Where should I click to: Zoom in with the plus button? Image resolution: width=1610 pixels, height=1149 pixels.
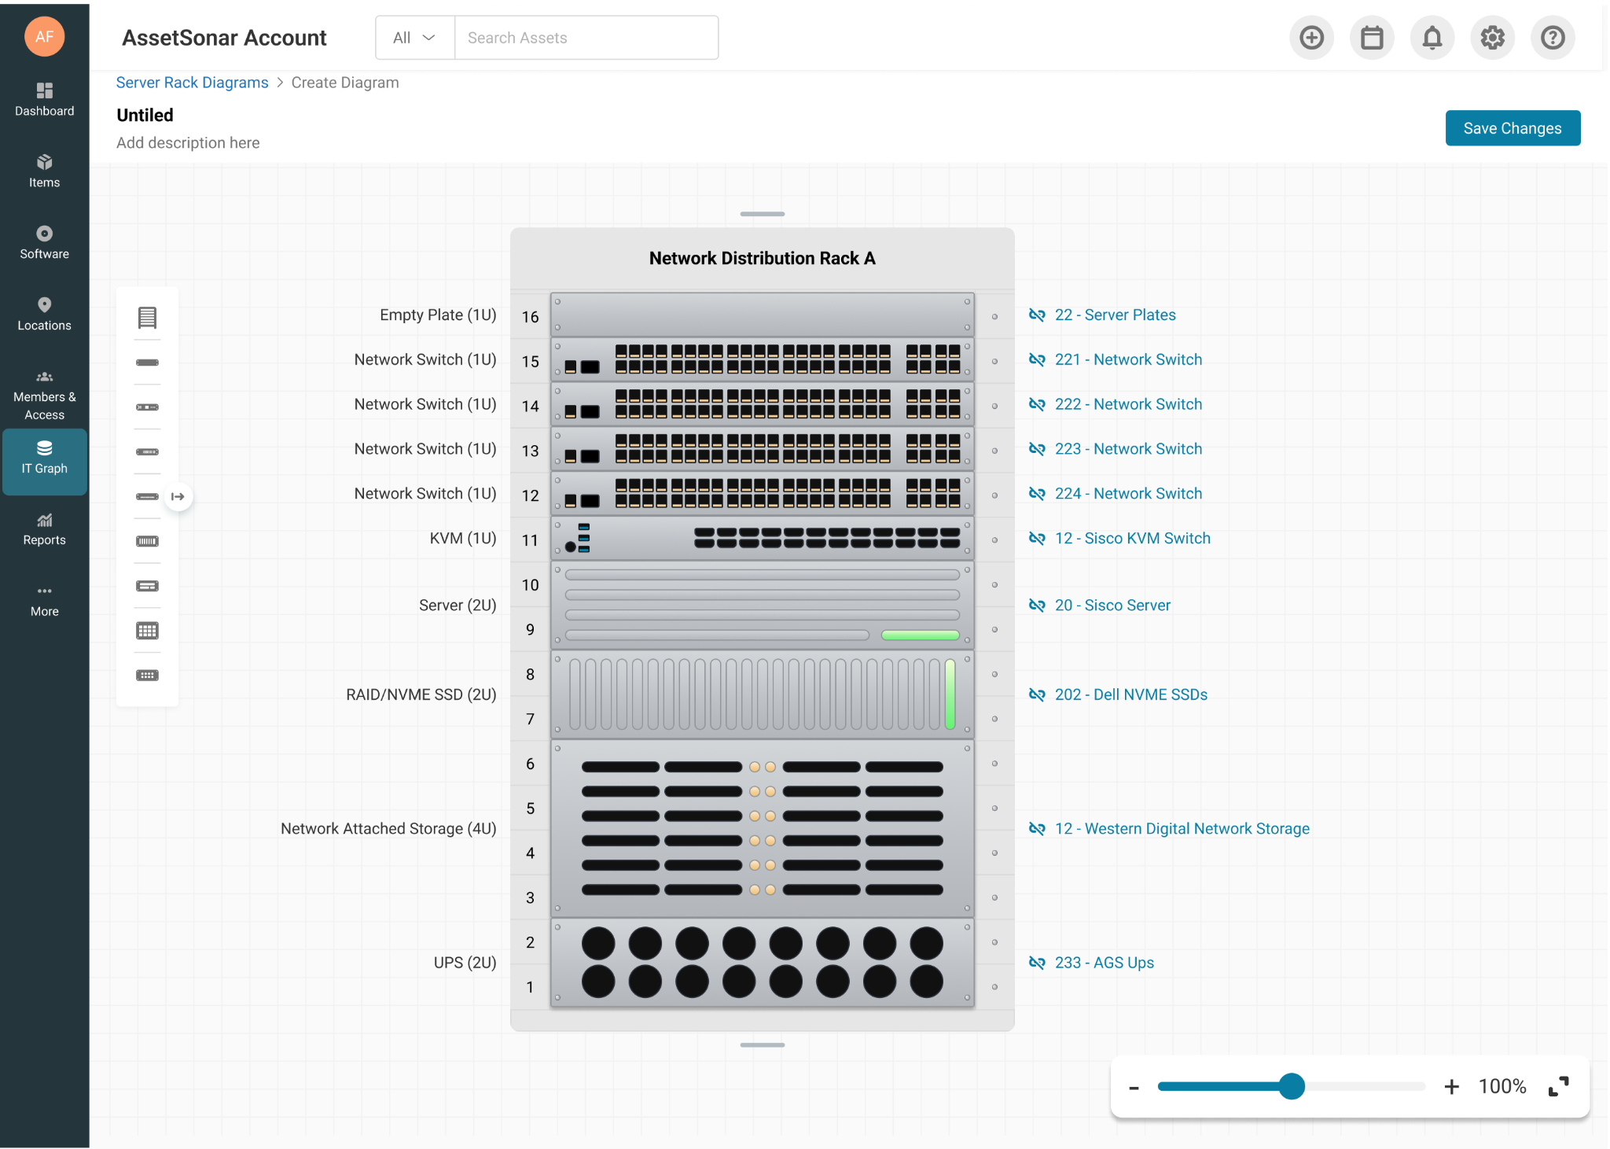coord(1452,1086)
